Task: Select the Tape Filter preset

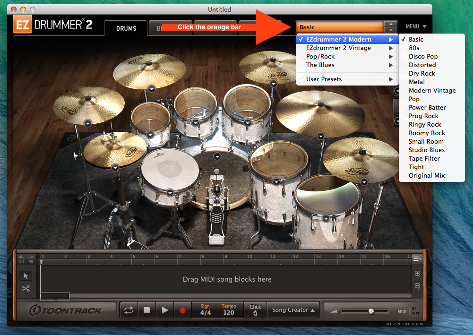Action: pos(431,158)
